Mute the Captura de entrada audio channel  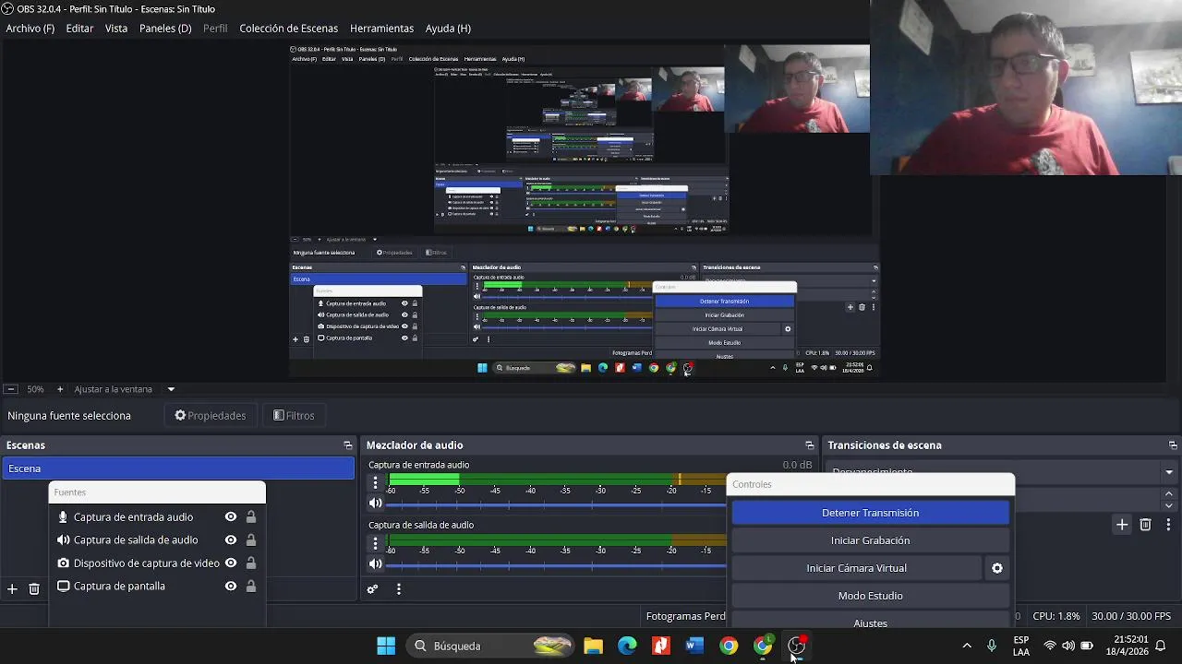click(375, 504)
